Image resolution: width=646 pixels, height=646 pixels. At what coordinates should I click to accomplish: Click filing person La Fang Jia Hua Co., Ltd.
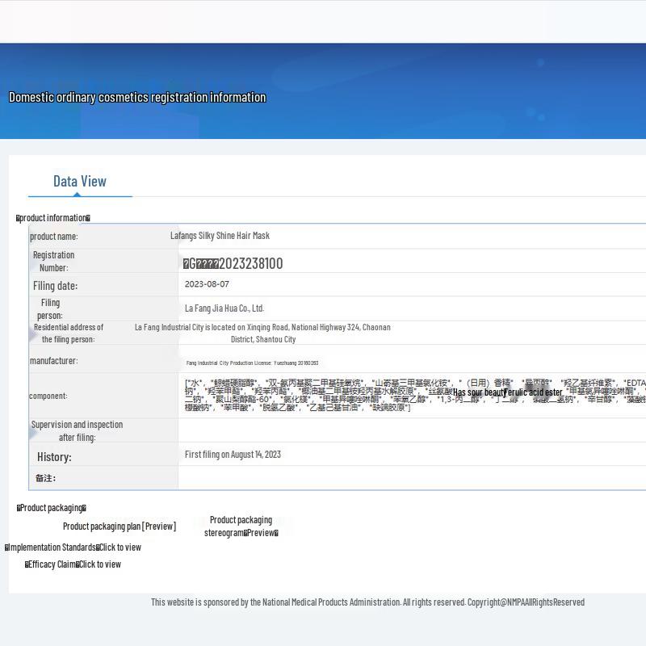tap(224, 308)
